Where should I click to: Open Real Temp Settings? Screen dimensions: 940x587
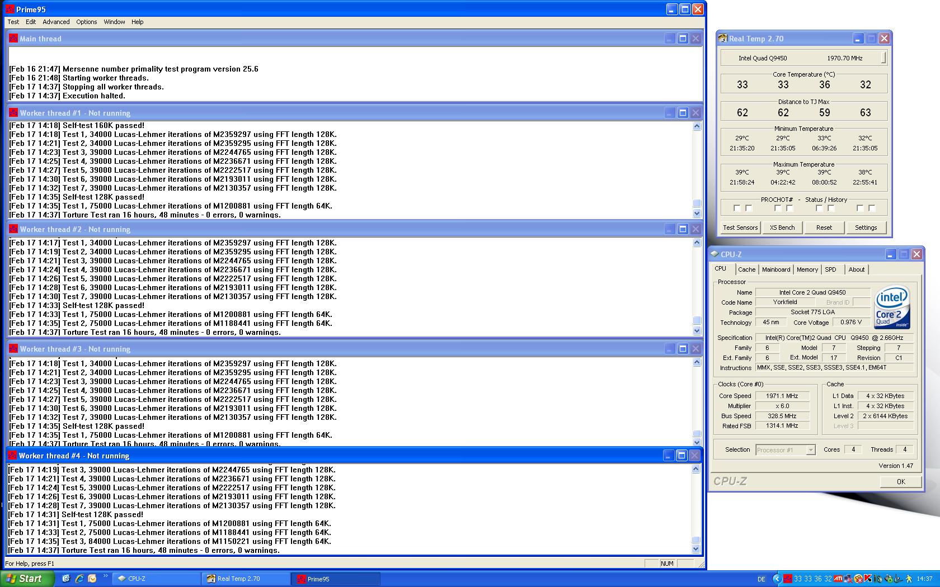pos(866,228)
